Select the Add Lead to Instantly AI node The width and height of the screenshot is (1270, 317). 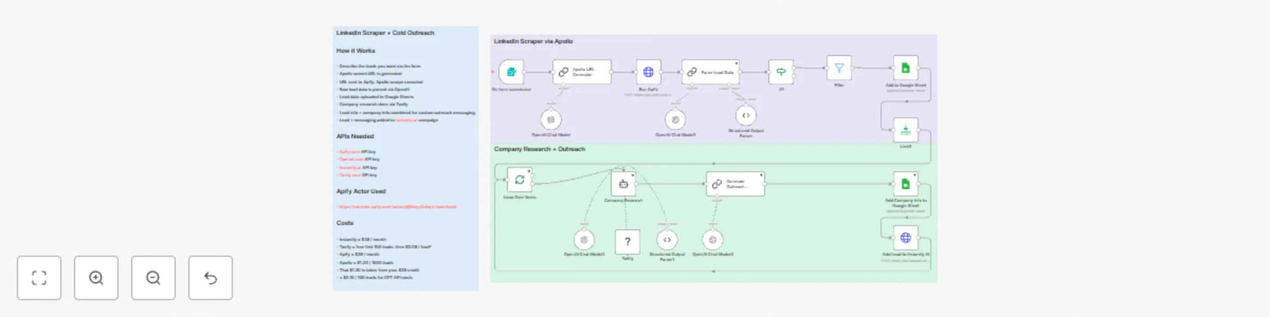pos(906,238)
